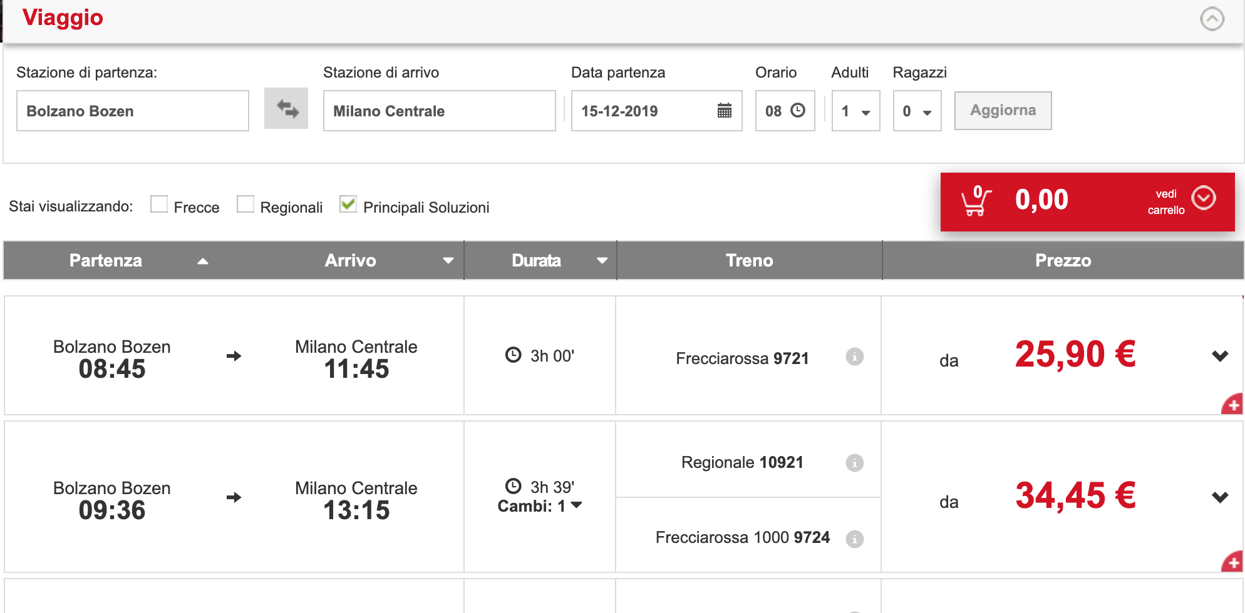Sort results by Partenza column
Viewport: 1245px width, 613px height.
click(x=202, y=261)
